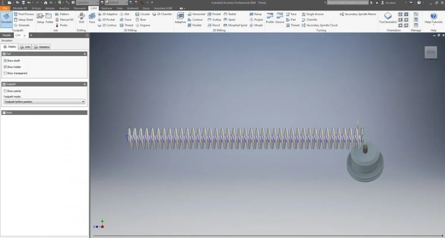Open the Vista ribbon tab
The height and width of the screenshot is (238, 445).
119,8
